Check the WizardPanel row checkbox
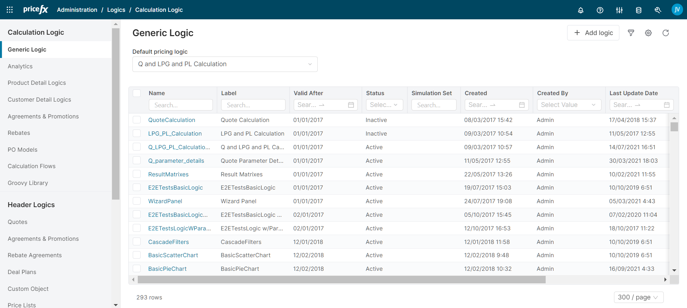Image resolution: width=687 pixels, height=308 pixels. tap(137, 201)
